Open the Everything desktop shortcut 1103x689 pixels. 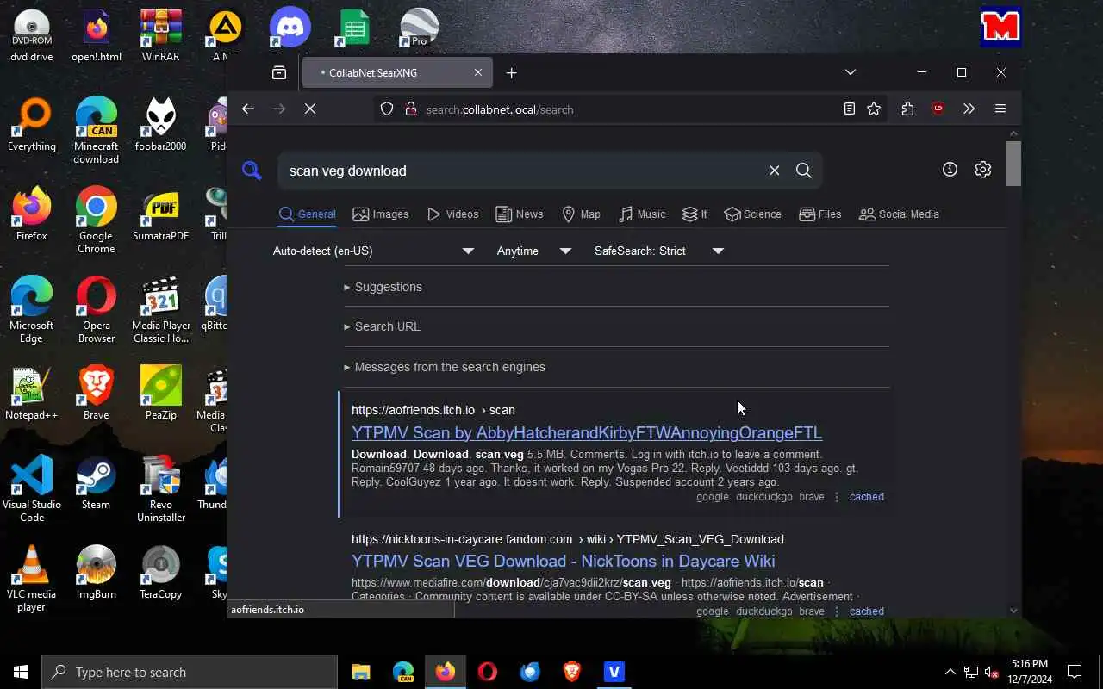31,125
